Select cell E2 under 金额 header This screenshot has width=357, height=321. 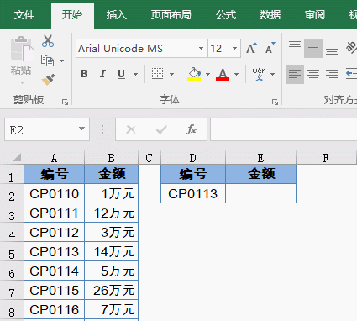(260, 193)
